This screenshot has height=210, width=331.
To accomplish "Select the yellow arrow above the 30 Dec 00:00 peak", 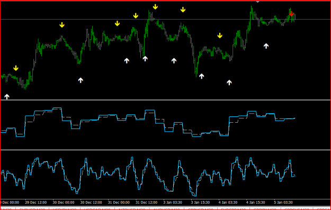I will (x=62, y=25).
